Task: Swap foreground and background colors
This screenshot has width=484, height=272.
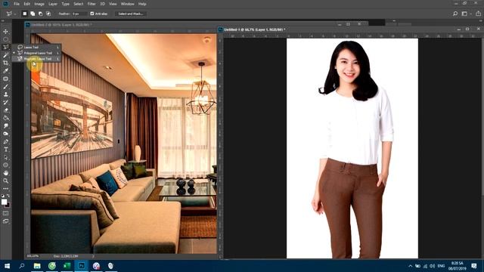Action: tap(8, 196)
